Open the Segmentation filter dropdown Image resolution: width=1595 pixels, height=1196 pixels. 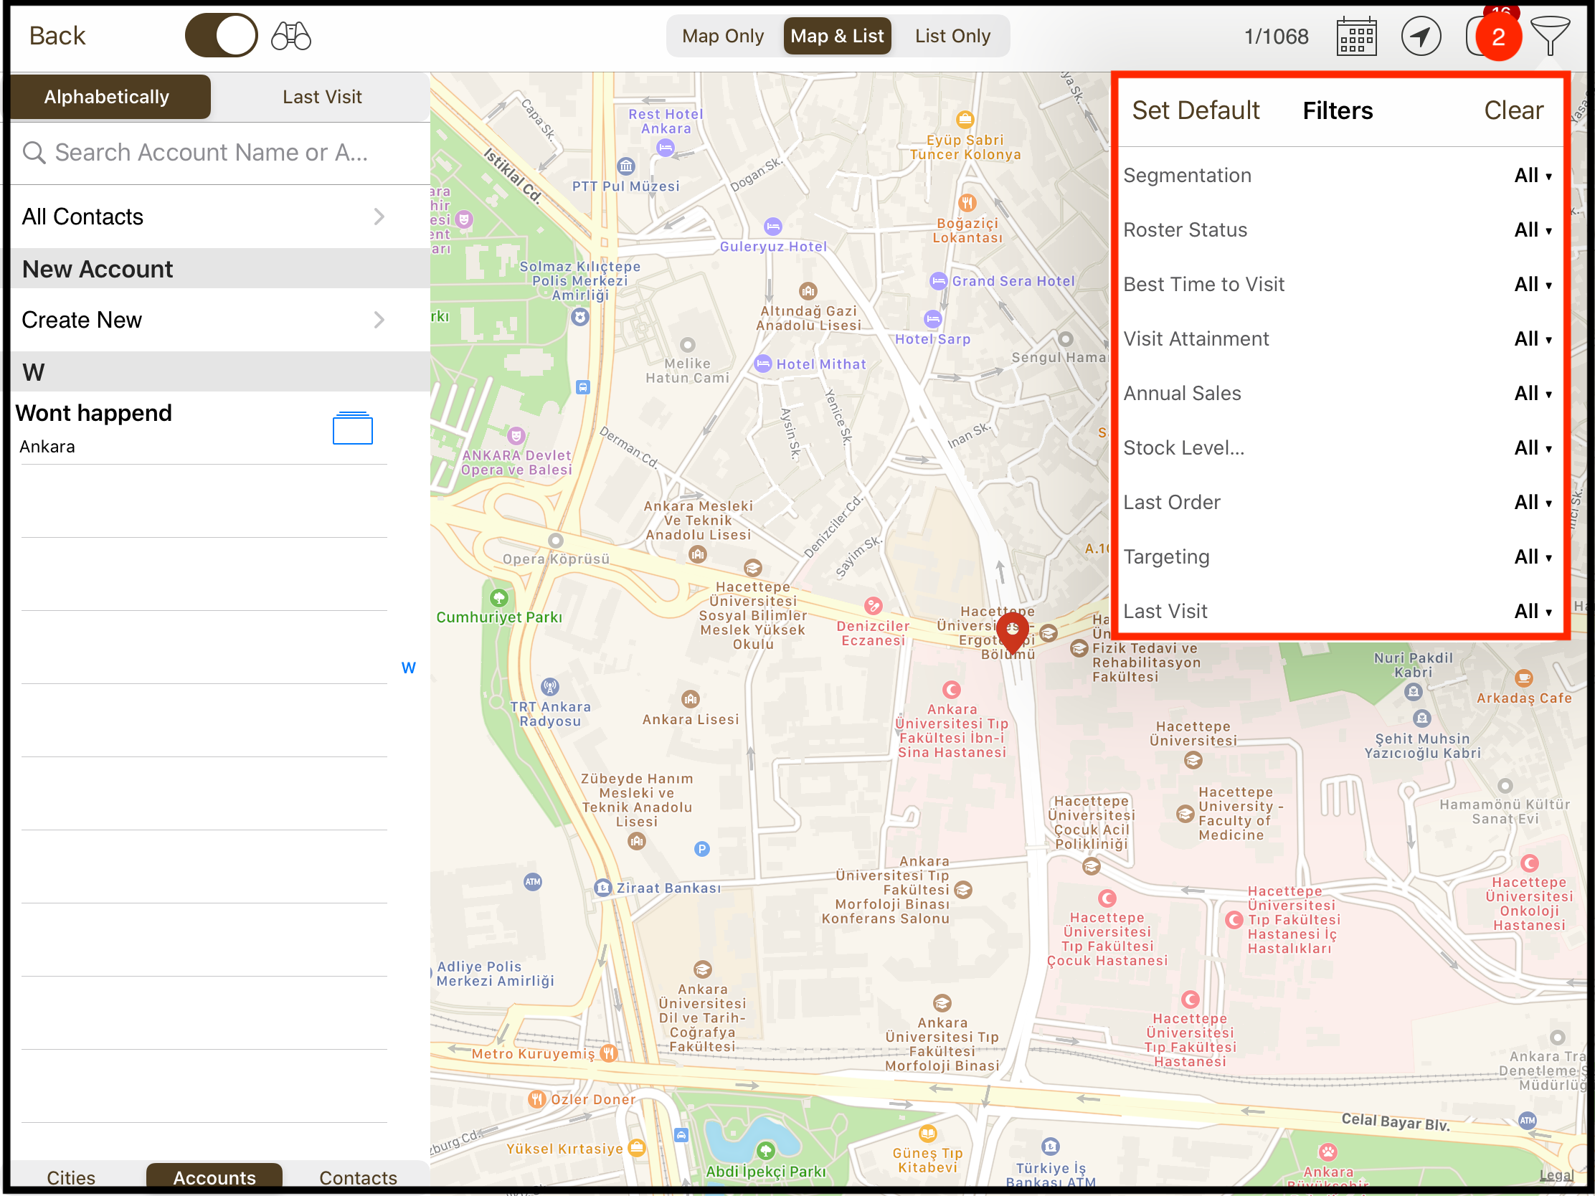point(1533,175)
